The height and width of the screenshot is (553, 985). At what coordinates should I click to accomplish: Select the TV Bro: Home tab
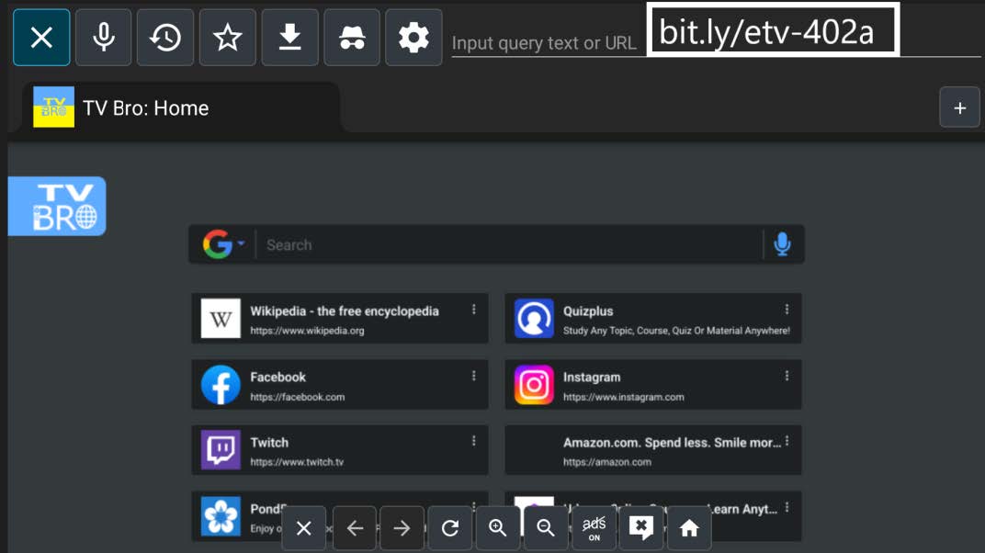pos(182,108)
